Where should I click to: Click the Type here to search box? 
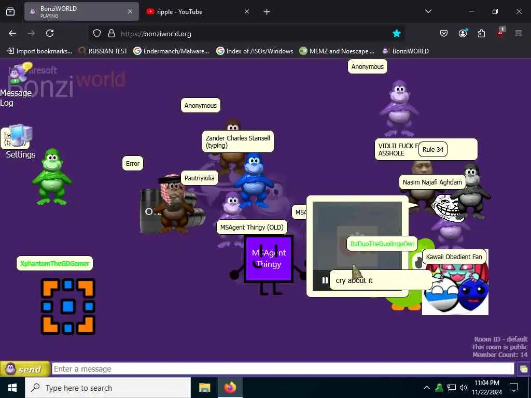(108, 388)
